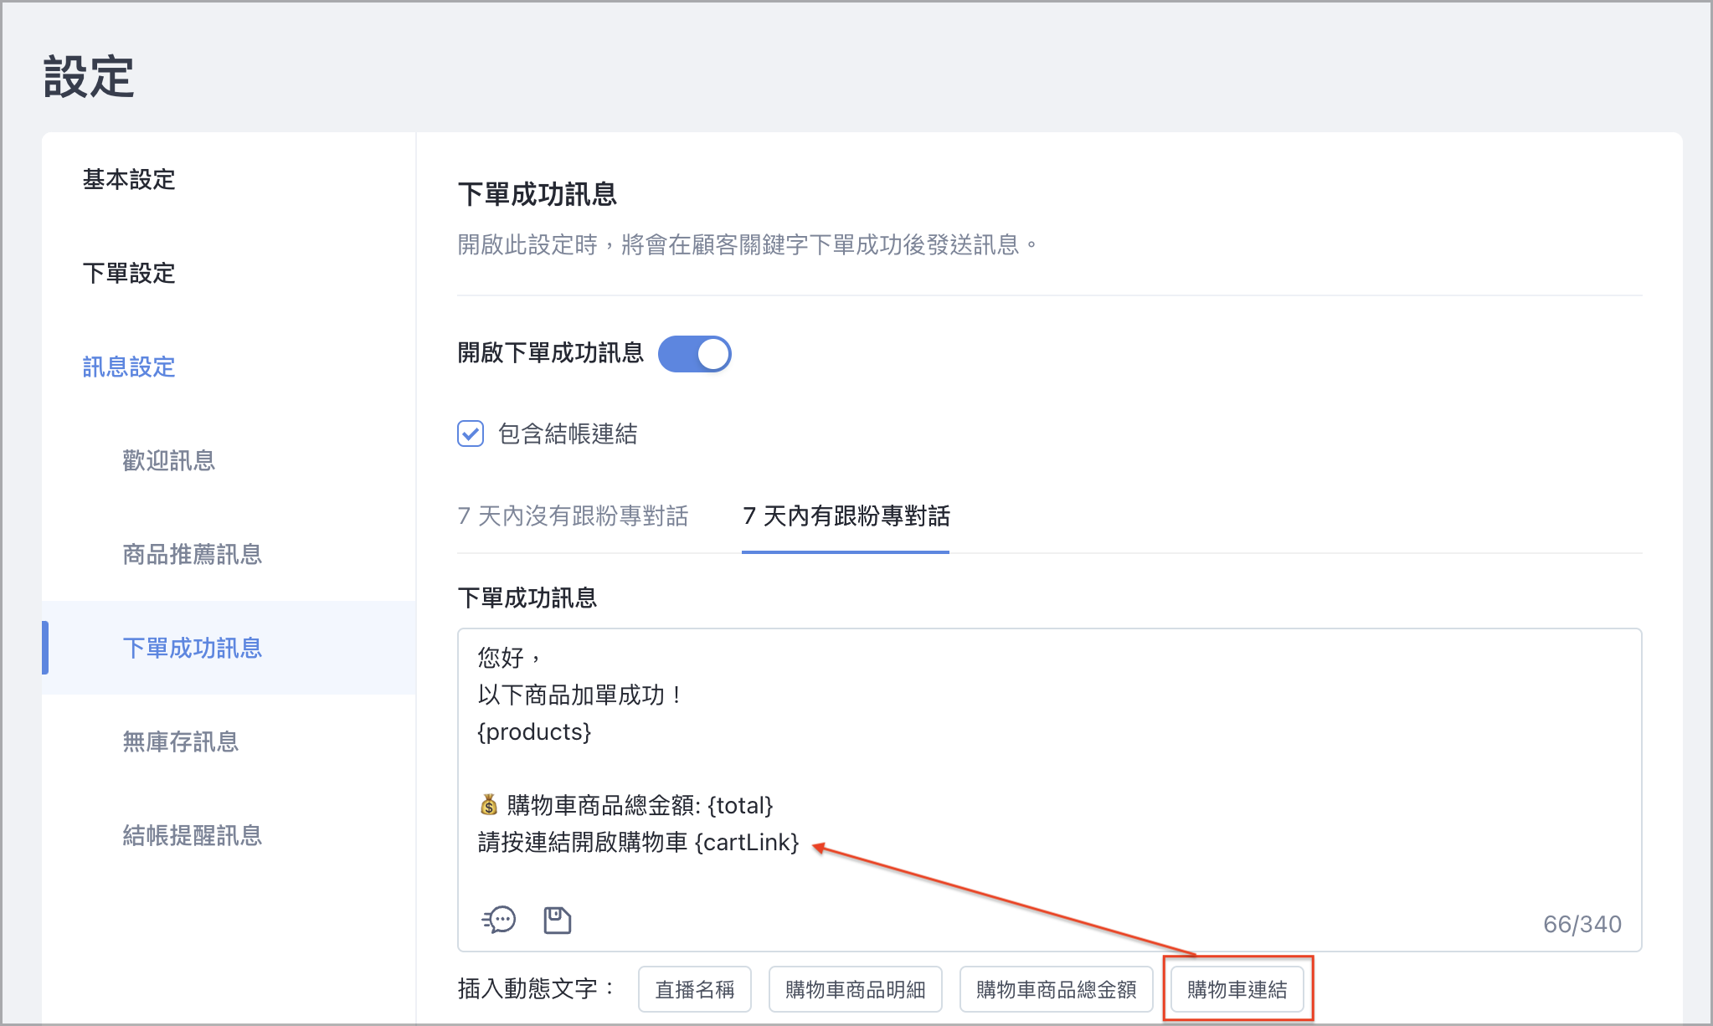Insert 購物車連結 dynamic text
Screen dimensions: 1713x1026
coord(1237,989)
